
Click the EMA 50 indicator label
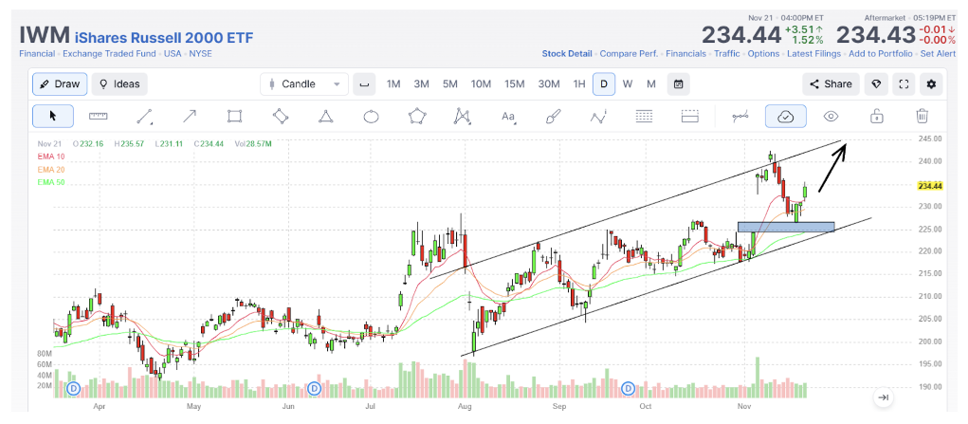pyautogui.click(x=50, y=182)
